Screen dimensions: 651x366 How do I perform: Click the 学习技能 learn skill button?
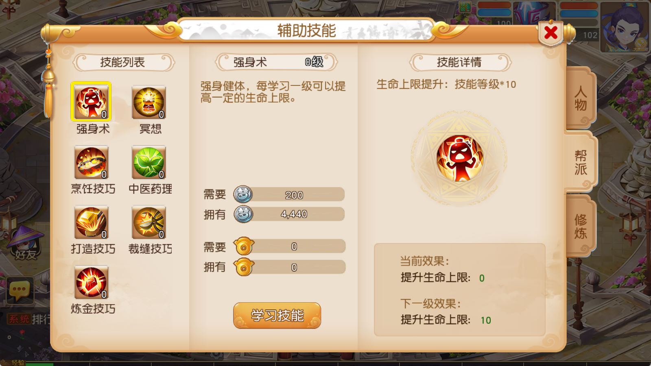tap(277, 315)
